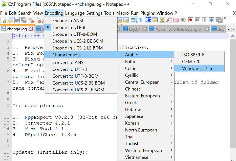Screen dimensions: 236x161
Task: Click Show All Characters pilcrow icon
Action: (x=141, y=20)
